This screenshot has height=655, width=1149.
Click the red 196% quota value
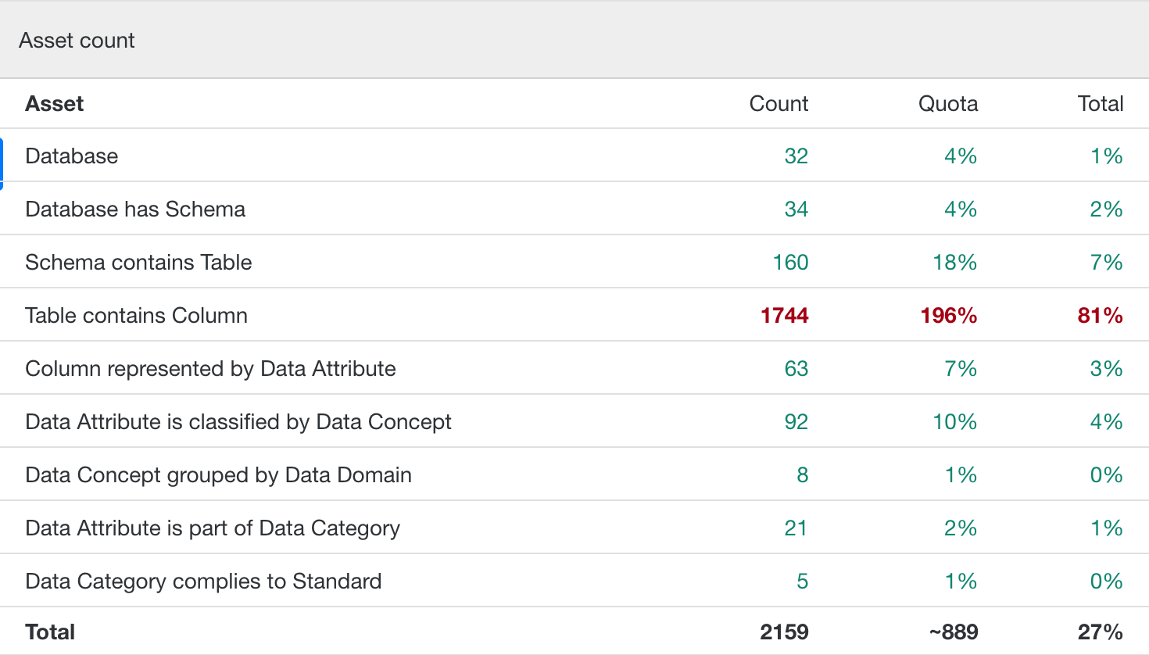click(x=949, y=316)
